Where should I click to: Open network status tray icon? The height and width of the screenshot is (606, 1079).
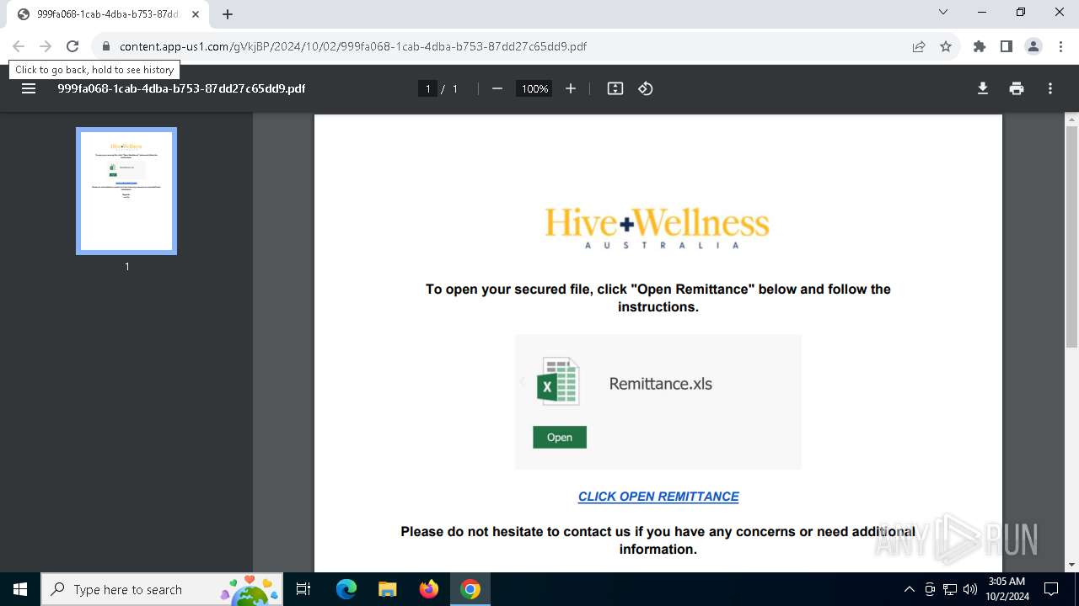(x=950, y=589)
